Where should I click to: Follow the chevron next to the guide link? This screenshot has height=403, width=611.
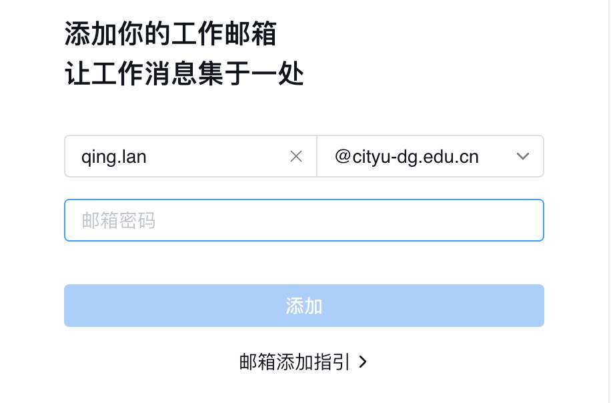click(363, 362)
